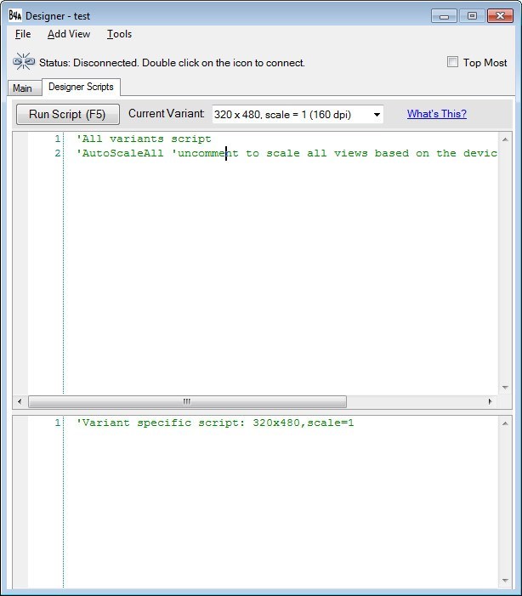Click the 'All variants script comment line
The width and height of the screenshot is (522, 596).
(x=144, y=139)
